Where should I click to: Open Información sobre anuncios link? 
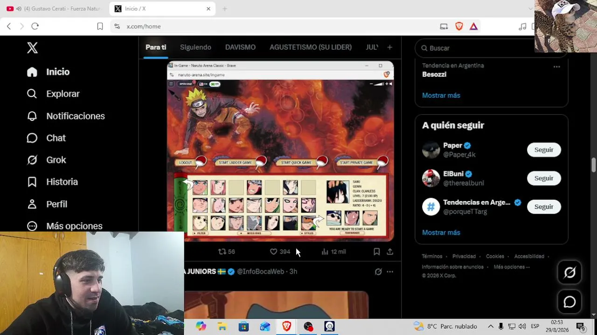click(452, 267)
